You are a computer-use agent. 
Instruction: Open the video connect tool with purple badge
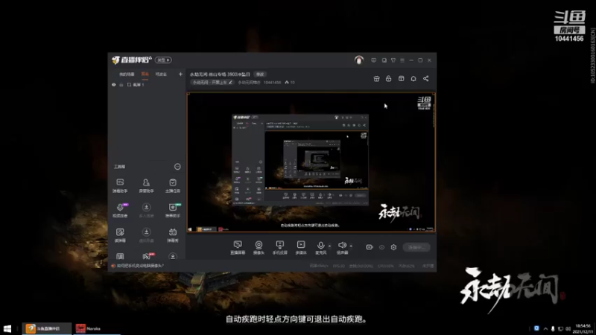click(120, 211)
